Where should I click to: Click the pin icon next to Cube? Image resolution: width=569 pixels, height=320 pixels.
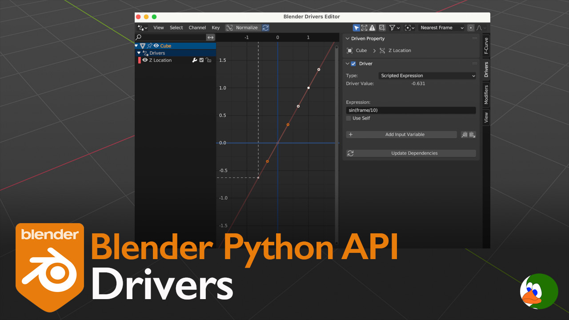pos(149,46)
